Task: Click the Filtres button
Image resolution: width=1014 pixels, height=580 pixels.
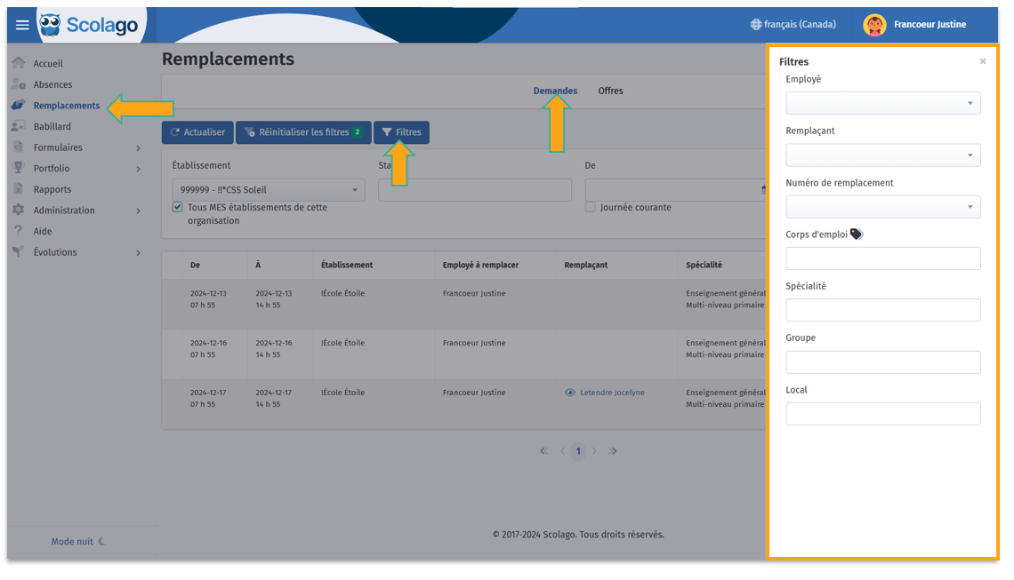Action: point(401,131)
